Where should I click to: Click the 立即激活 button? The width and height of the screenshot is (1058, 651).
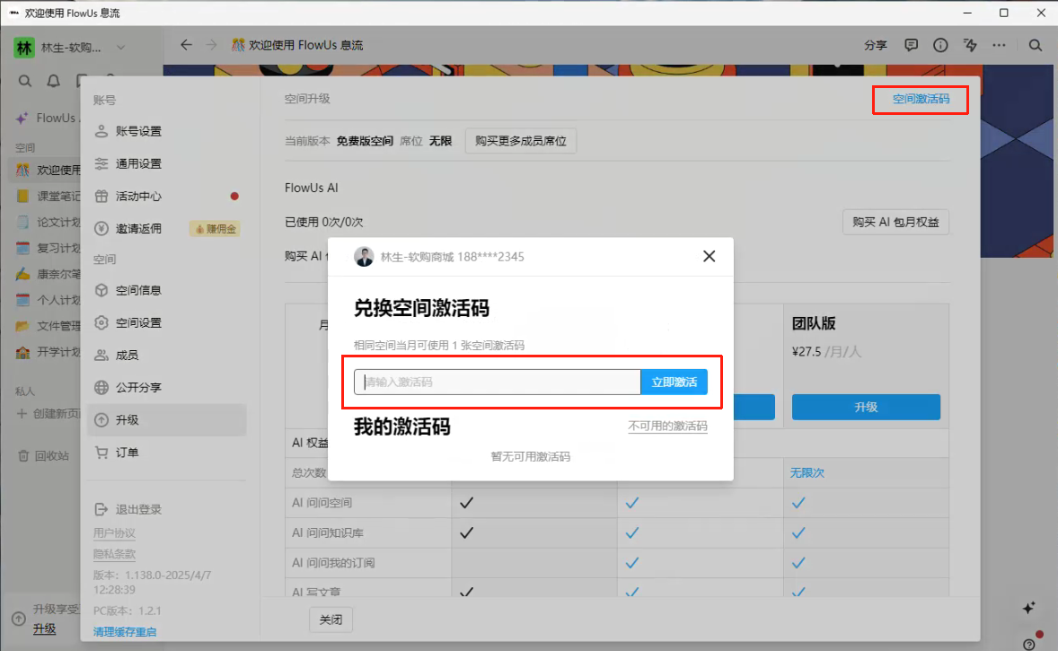pos(674,382)
